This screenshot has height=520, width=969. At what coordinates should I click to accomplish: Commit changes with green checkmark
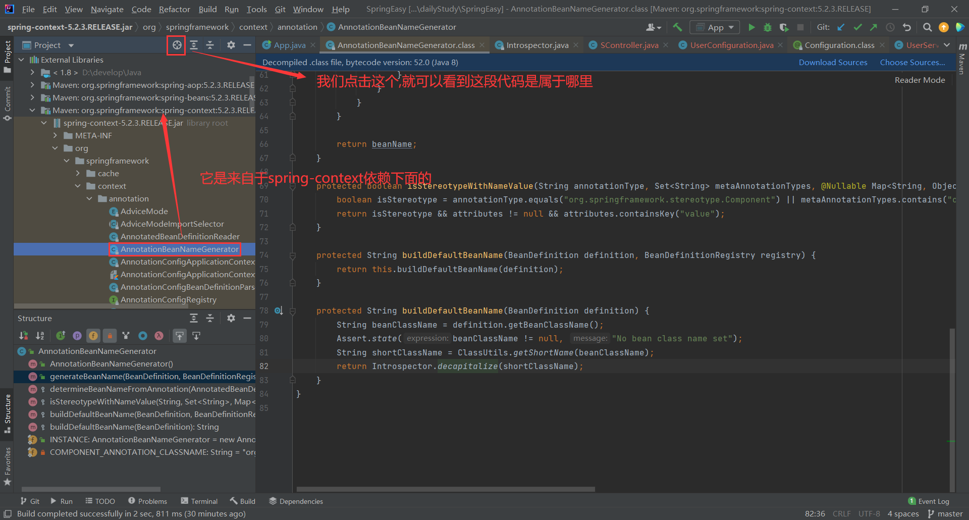[857, 27]
